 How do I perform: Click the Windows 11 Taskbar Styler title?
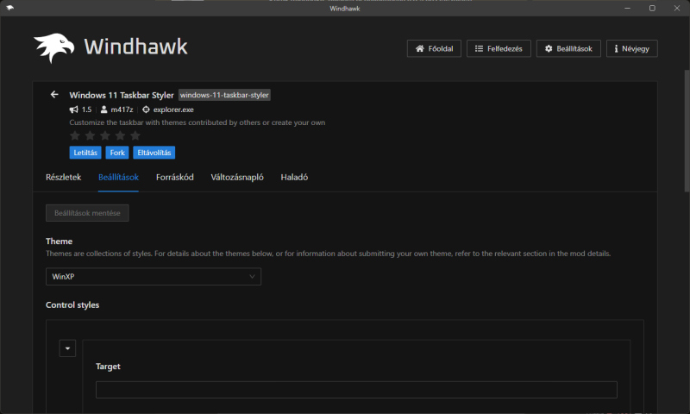(122, 95)
